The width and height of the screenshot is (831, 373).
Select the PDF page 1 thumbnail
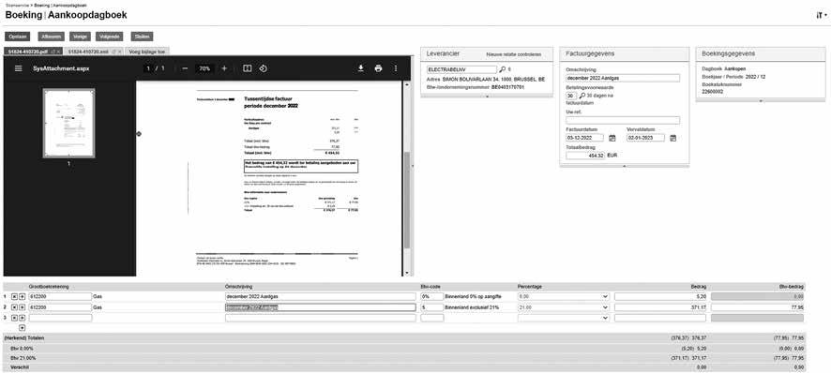pyautogui.click(x=68, y=123)
